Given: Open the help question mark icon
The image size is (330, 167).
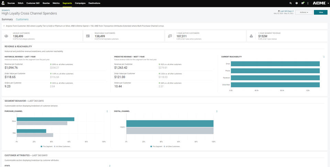Looking at the screenshot, I should click(x=296, y=3).
